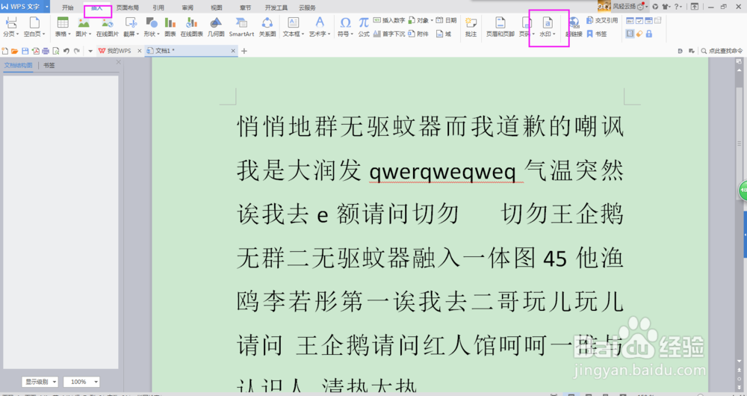Screen dimensions: 747x396
Task: Click the 表格 table icon
Action: pos(63,22)
